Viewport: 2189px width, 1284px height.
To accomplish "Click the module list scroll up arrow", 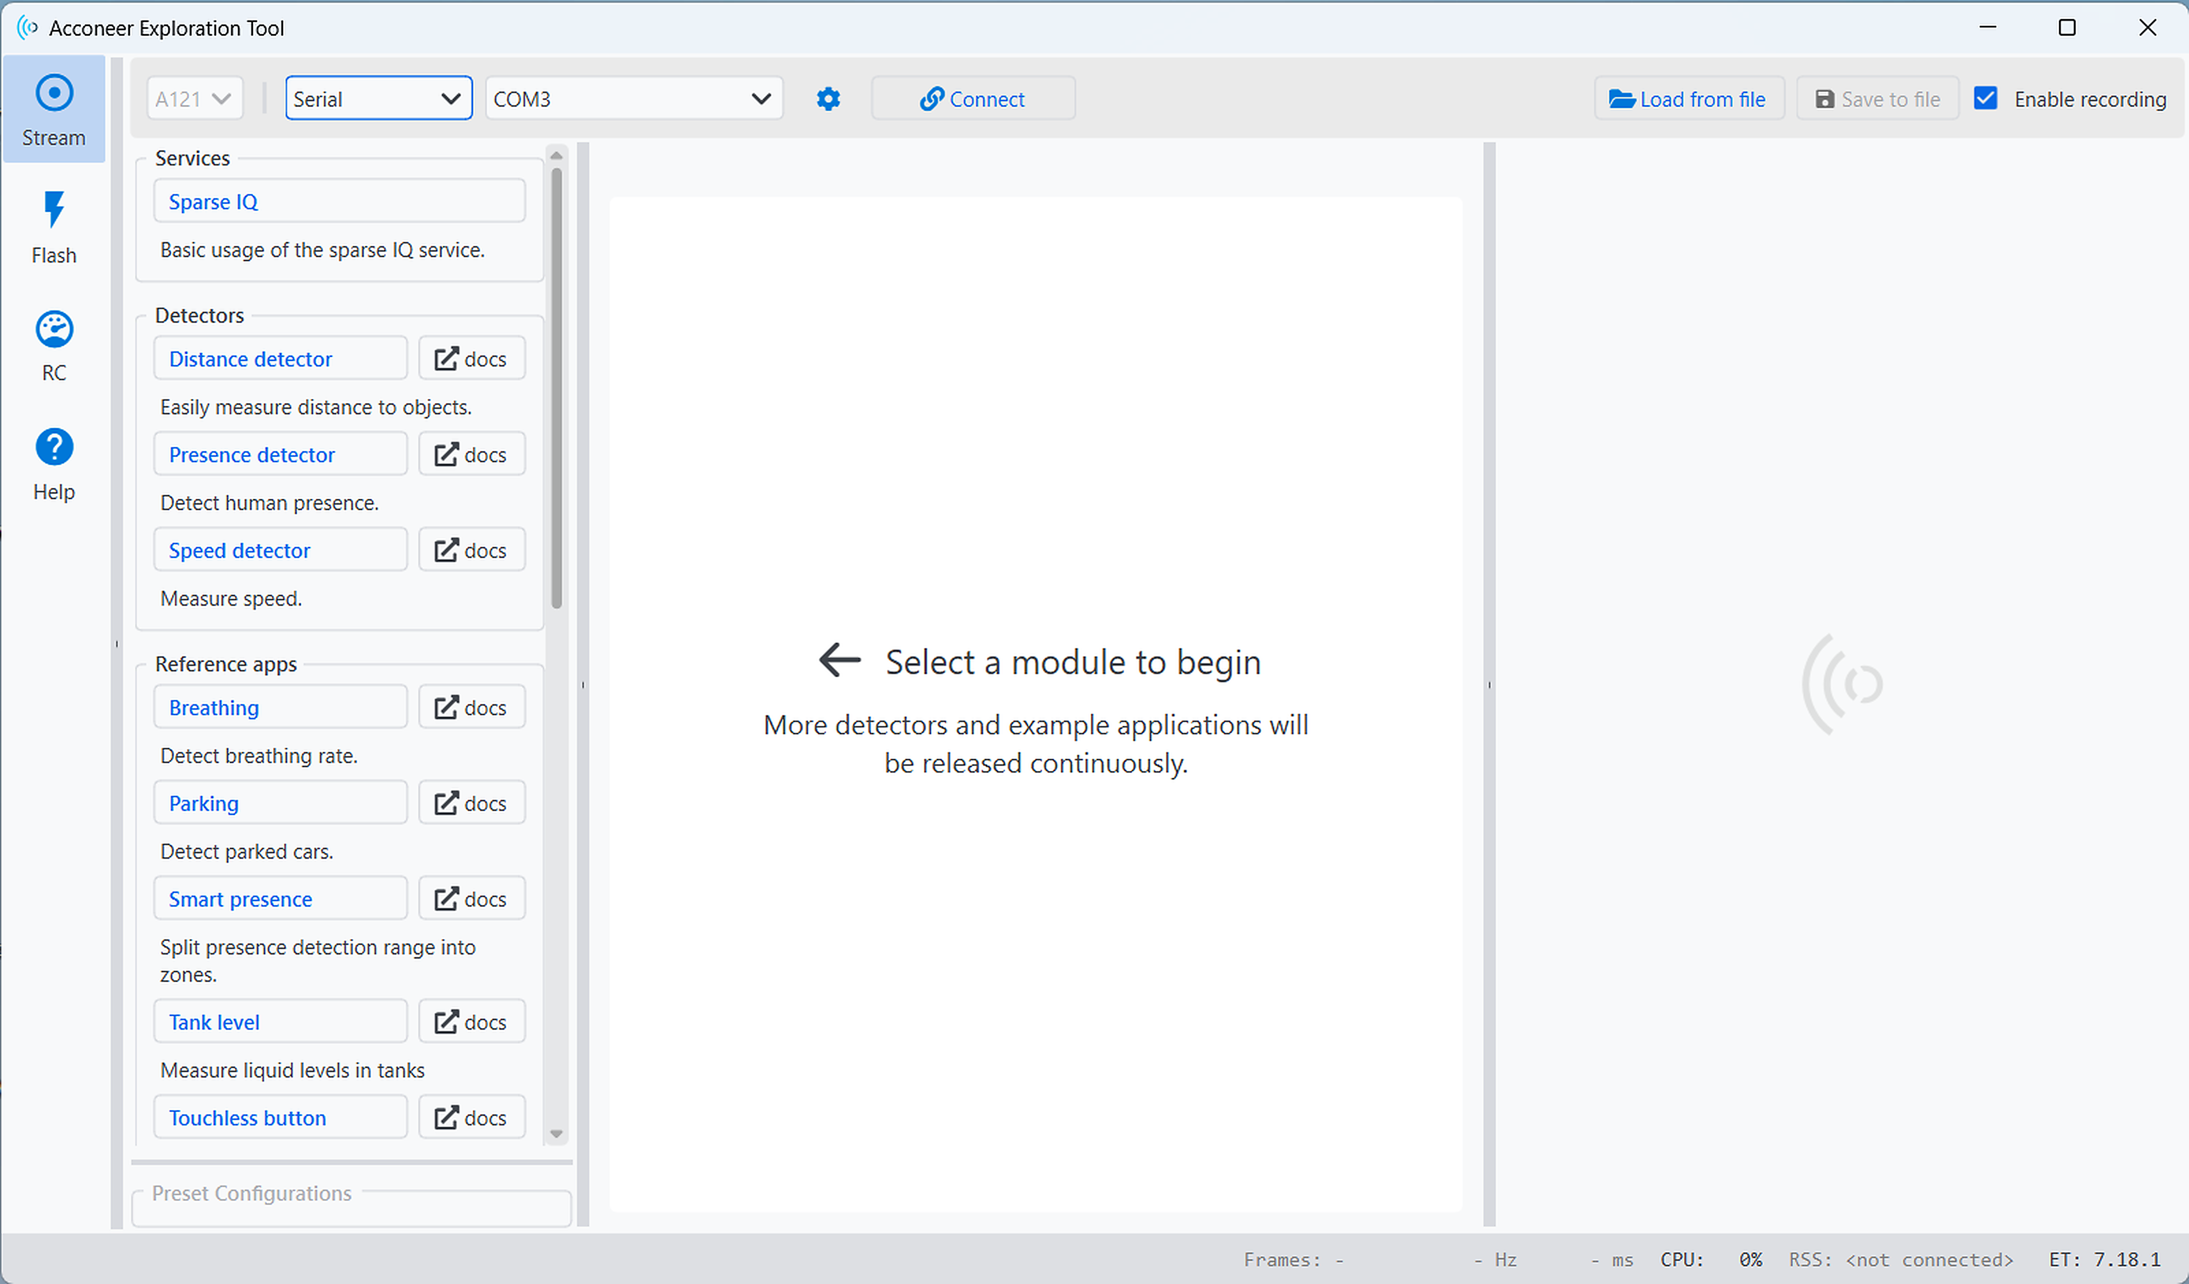I will click(557, 155).
